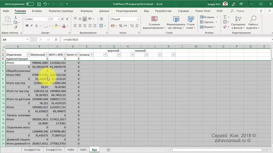This screenshot has height=153, width=273.
Task: Increase decimal places
Action: (x=132, y=25)
